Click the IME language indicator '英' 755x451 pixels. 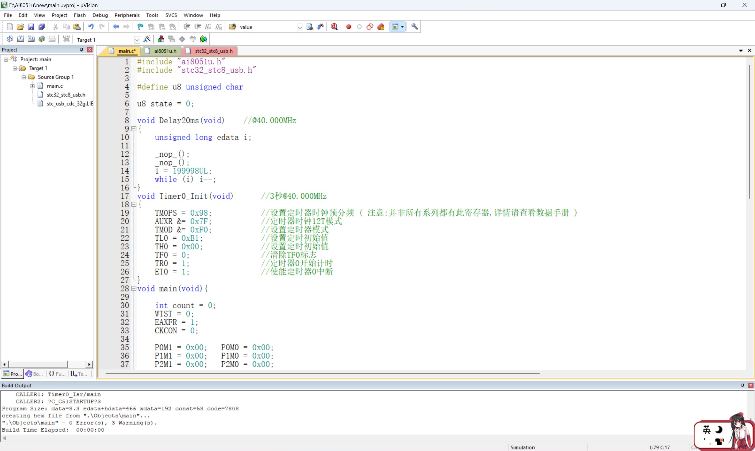pyautogui.click(x=707, y=429)
